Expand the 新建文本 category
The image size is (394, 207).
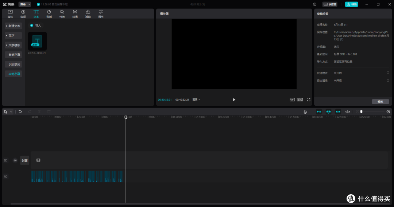click(13, 26)
